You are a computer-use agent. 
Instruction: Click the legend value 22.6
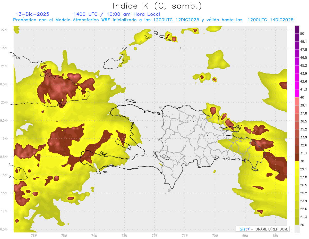303,209
